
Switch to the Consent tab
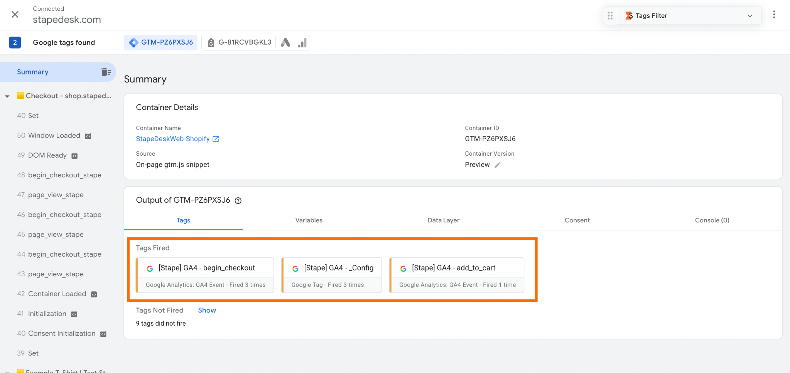577,220
